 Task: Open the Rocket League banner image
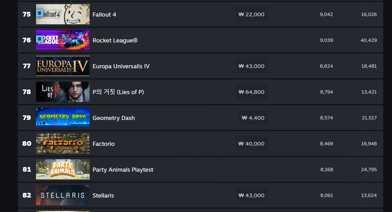click(63, 40)
